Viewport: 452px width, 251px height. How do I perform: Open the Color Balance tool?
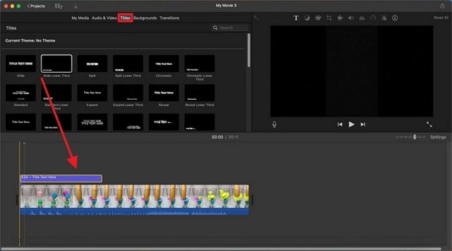coord(307,18)
